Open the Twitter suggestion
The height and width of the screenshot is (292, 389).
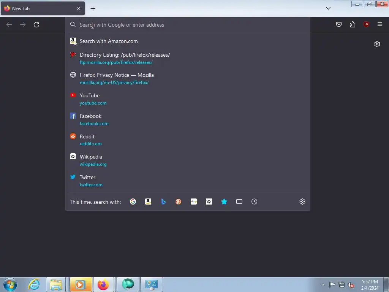point(188,181)
